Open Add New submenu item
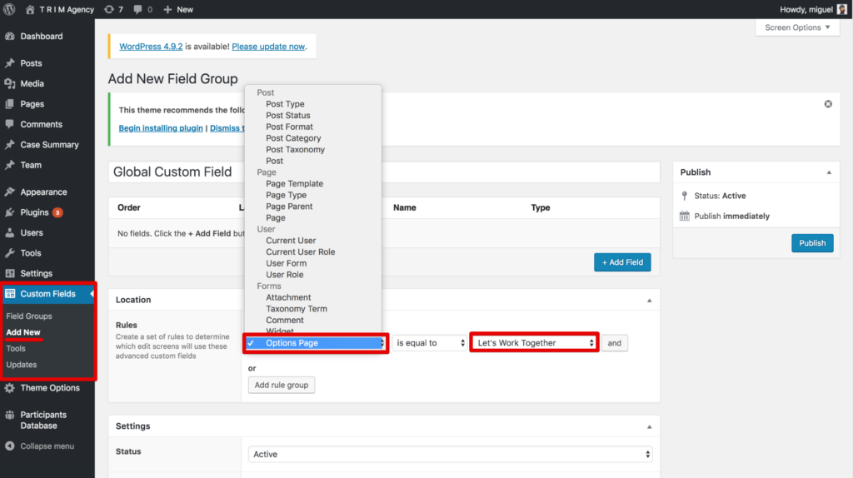Screen dimensions: 853x478 (22, 332)
